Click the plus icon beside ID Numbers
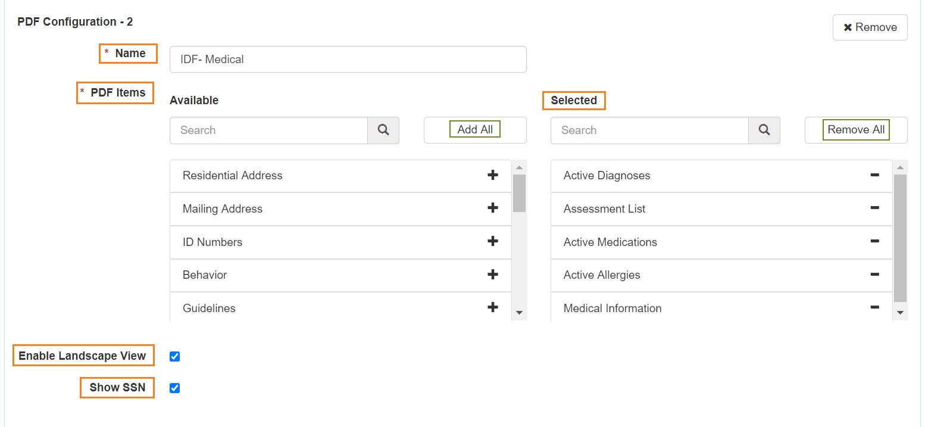The width and height of the screenshot is (925, 427). (493, 242)
